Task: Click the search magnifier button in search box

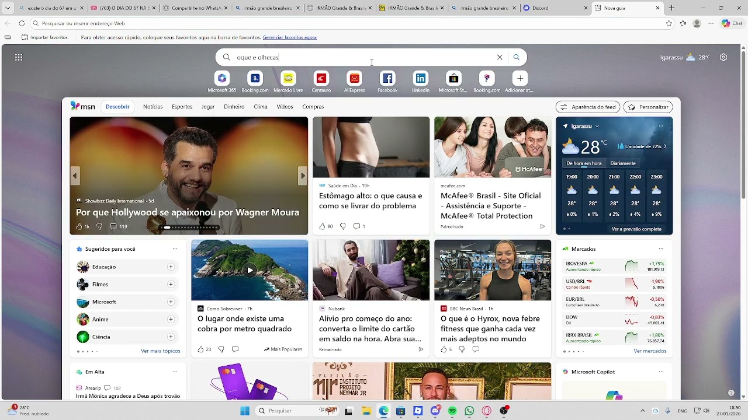Action: point(516,57)
